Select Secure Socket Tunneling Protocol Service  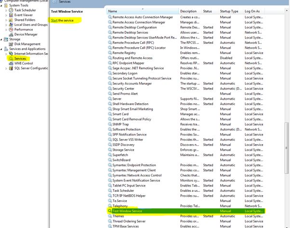142,78
